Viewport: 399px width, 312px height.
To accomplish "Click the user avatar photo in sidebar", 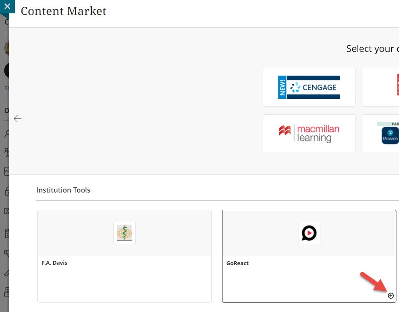I will (x=6, y=48).
